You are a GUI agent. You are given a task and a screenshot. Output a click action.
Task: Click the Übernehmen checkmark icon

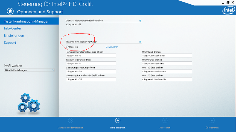(x=212, y=121)
